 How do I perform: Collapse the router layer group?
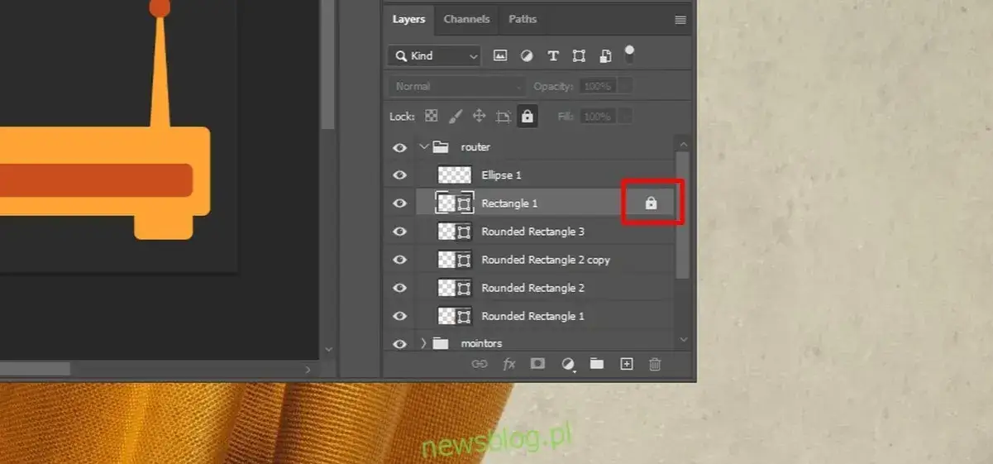[424, 147]
